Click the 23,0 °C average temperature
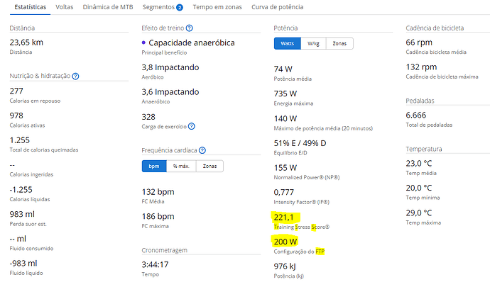 click(419, 164)
